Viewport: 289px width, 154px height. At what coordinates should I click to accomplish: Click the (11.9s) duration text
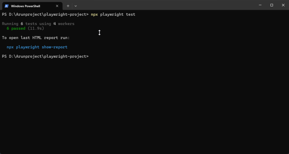click(36, 28)
